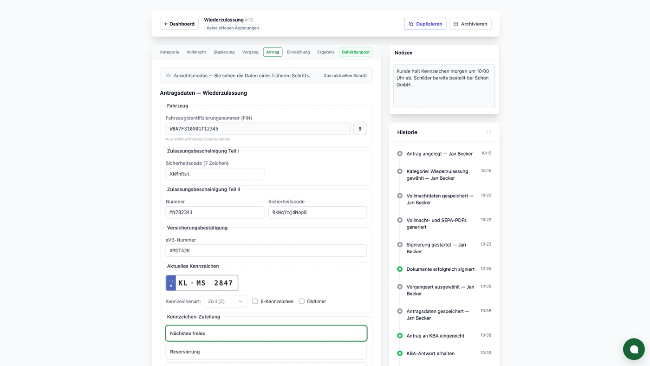Click Zum aktuellen Schritt link
Screen dimensions: 650x366
point(345,75)
